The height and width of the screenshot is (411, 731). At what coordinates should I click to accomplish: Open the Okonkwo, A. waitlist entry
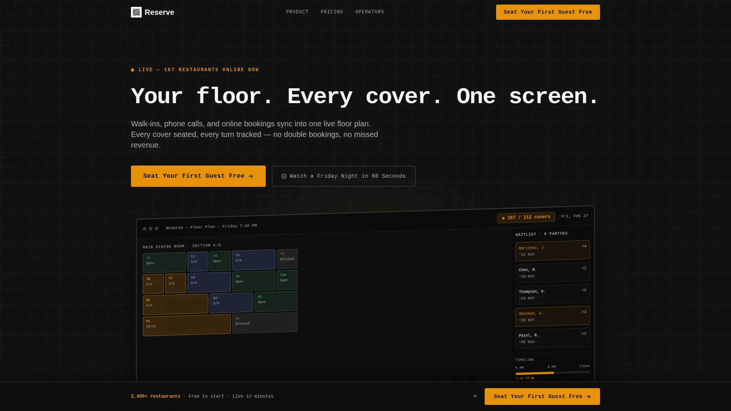click(552, 316)
